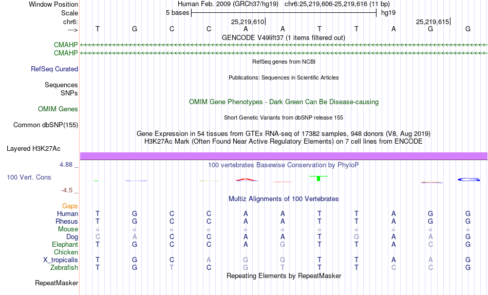
Task: Click the hg19 label beside the scale bar
Action: 388,13
